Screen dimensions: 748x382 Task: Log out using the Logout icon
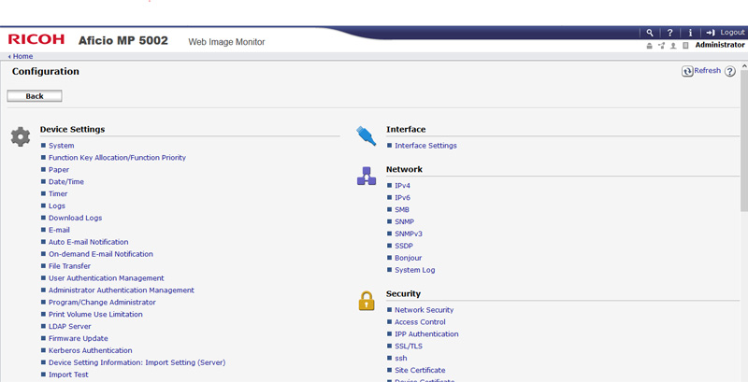tap(711, 32)
